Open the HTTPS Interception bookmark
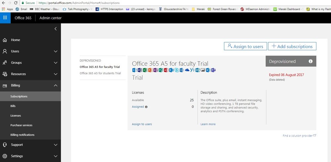 pos(109,9)
